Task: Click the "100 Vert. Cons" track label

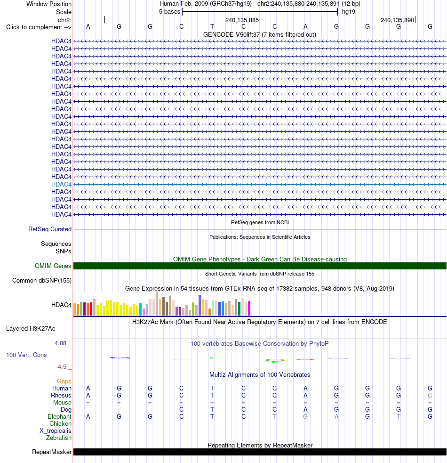Action: click(26, 355)
